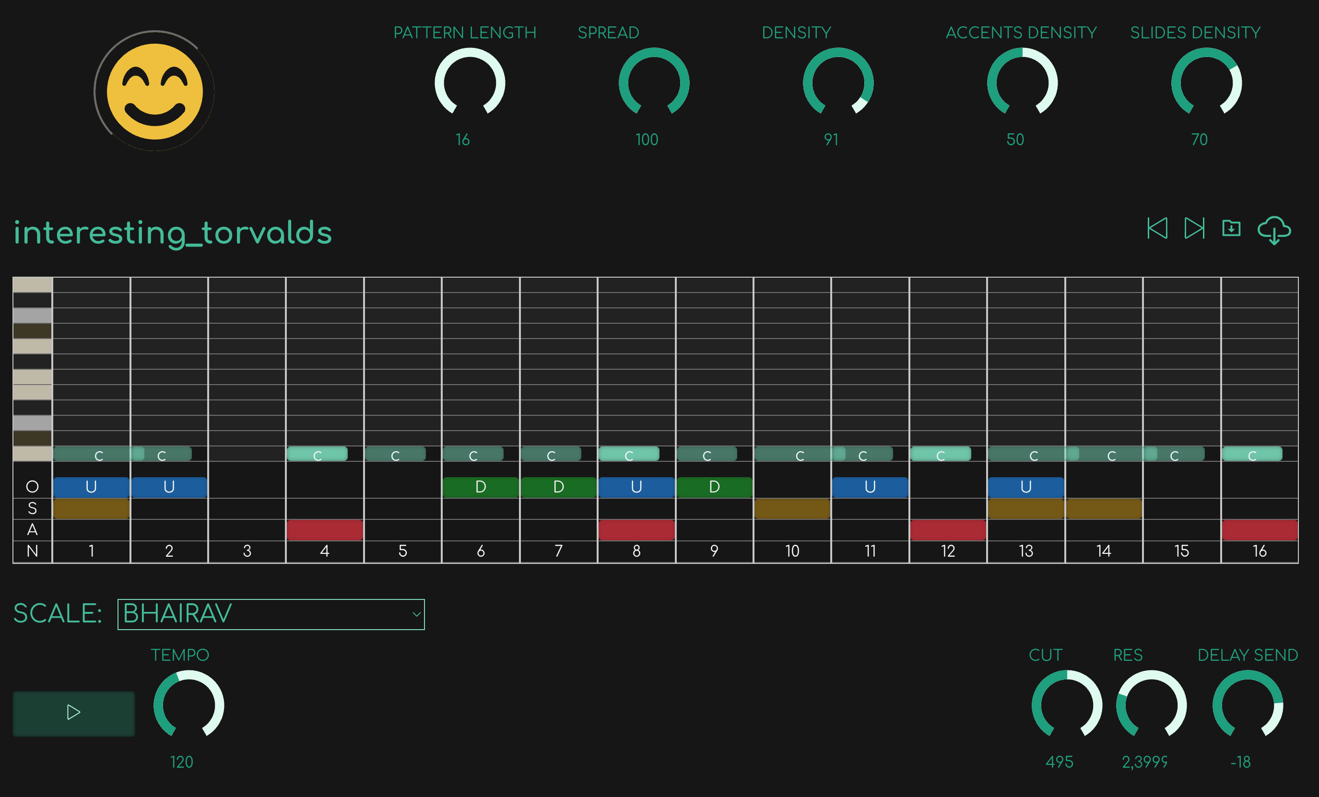Toggle octave down on step 6
Screen dimensions: 1319x797
pos(480,487)
